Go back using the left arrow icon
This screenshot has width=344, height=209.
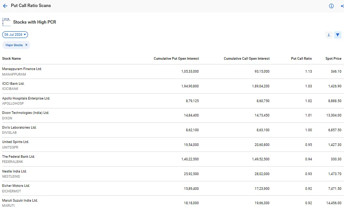coord(5,6)
